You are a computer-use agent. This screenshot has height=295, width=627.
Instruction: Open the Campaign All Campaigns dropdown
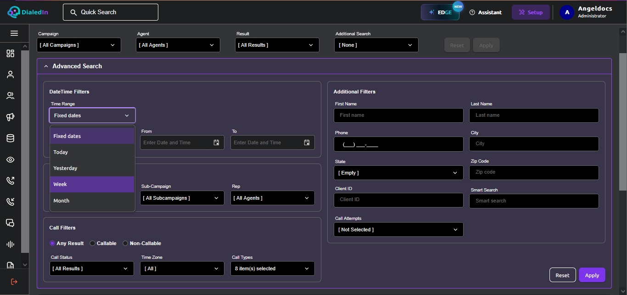click(x=79, y=45)
